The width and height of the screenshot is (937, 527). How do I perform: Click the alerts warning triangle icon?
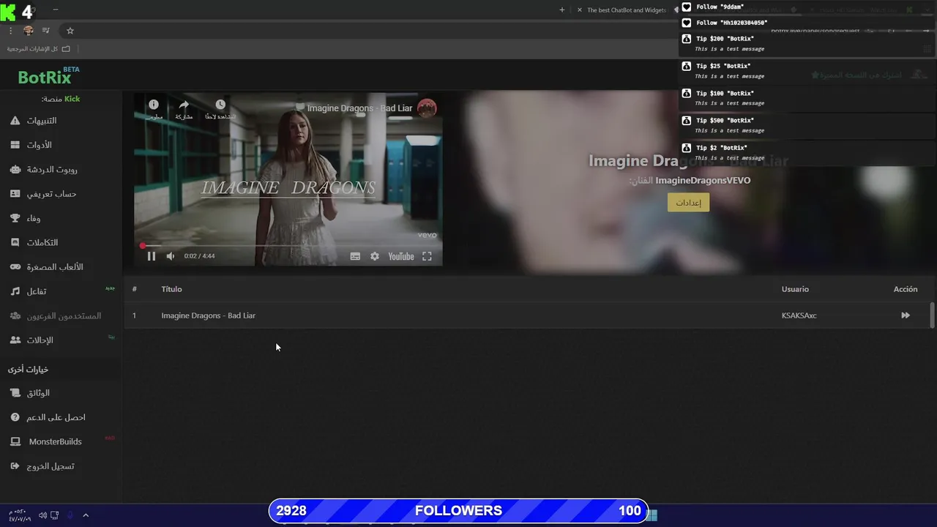coord(15,121)
